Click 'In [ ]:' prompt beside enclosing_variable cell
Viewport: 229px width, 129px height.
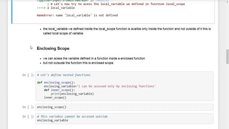(28, 116)
